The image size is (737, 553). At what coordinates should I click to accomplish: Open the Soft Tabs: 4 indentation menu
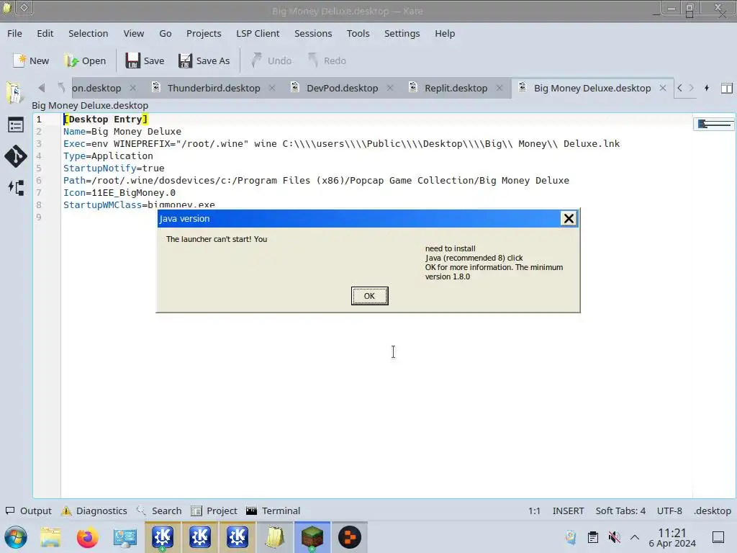point(620,511)
